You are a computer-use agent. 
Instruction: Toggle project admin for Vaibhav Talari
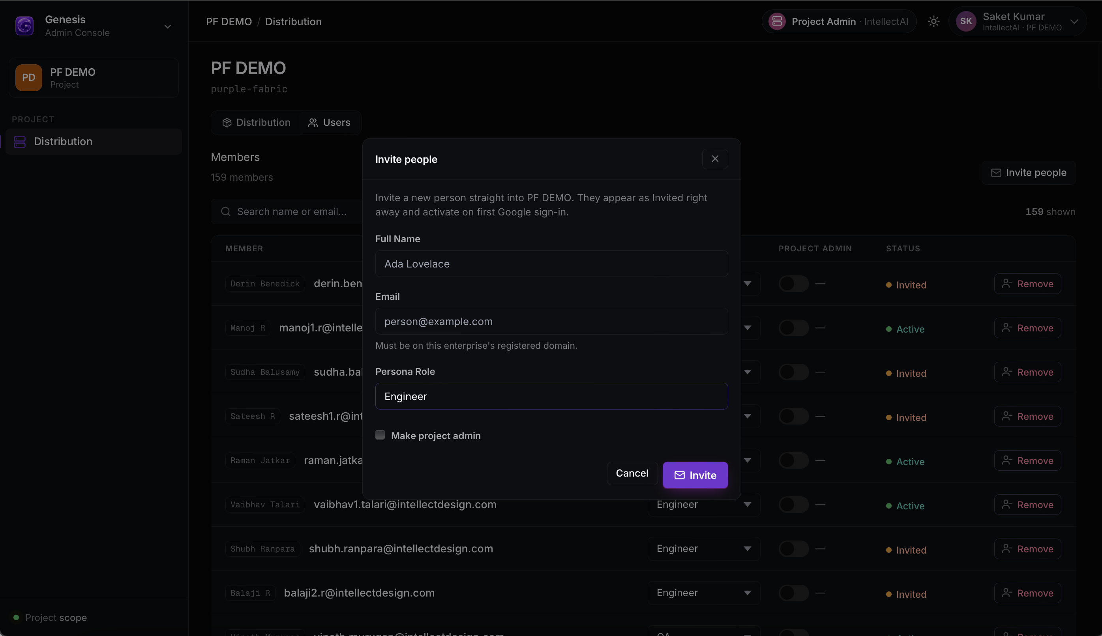[793, 505]
